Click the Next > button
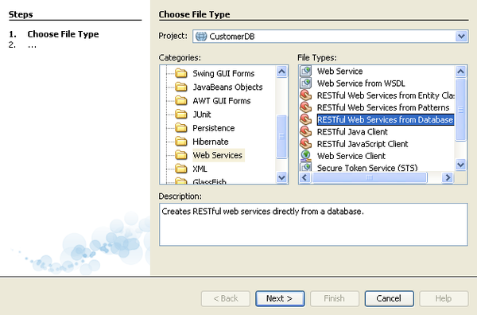Viewport: 477px width, 315px height. click(280, 298)
